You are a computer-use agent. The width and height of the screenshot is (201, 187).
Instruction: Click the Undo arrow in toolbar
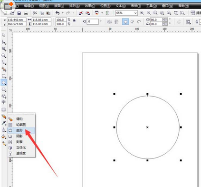tap(57, 13)
